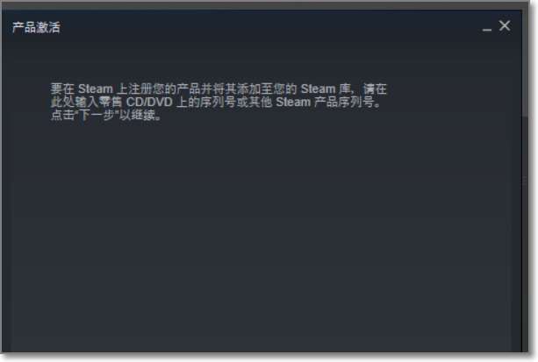
Task: Click the 'Steam 库' text in first line
Action: click(x=326, y=89)
